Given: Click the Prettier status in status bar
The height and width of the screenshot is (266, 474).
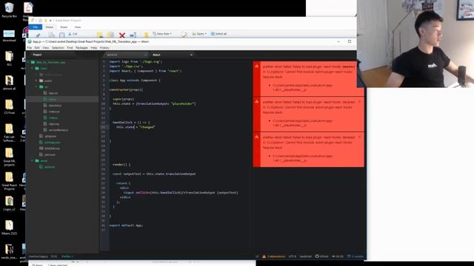Looking at the screenshot, I should (67, 256).
